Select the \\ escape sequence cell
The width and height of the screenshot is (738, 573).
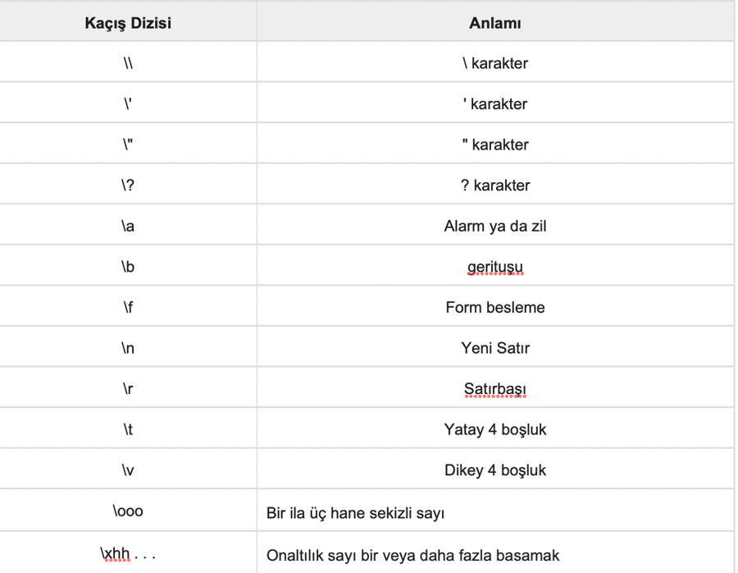click(128, 63)
